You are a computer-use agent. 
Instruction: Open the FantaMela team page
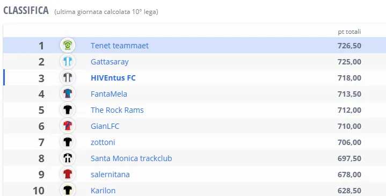coord(109,94)
